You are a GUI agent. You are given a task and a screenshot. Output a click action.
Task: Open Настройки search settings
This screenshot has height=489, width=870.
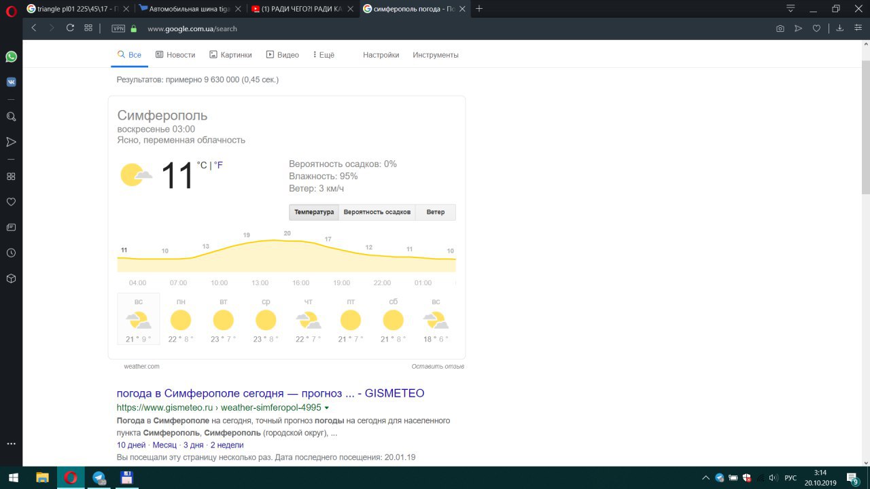click(x=381, y=55)
